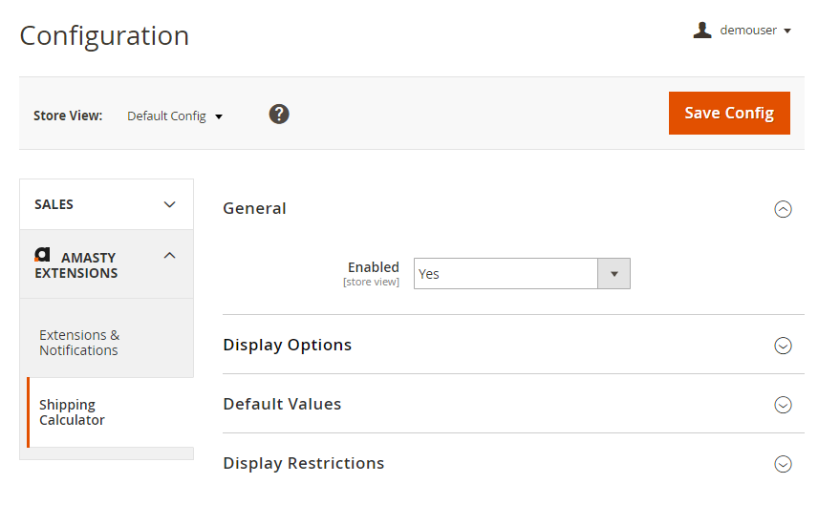Click the arrow button on the Enabled select
Screen dimensions: 818x526
[613, 274]
